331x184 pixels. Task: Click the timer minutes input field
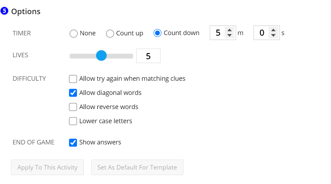218,33
